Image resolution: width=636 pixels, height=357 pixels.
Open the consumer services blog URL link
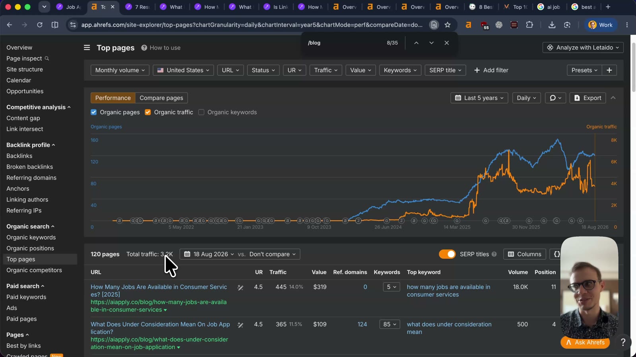click(x=159, y=306)
